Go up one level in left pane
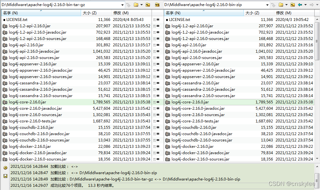320x190 pixels. pyautogui.click(x=148, y=5)
